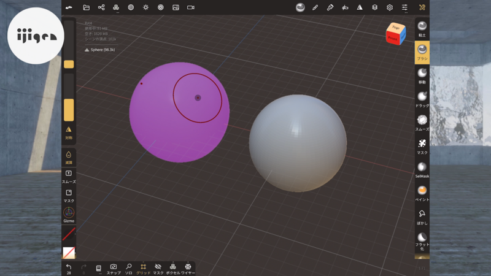The image size is (491, 276).
Task: Open the brush tool settings sphere icon
Action: [x=300, y=7]
